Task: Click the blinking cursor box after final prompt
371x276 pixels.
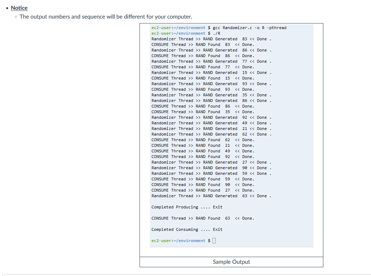Action: 214,241
